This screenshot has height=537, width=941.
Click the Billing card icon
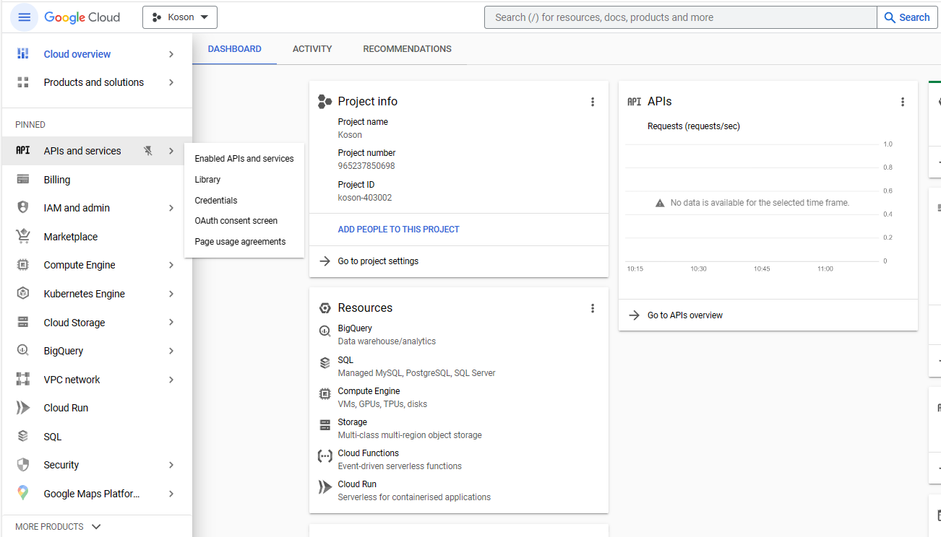tap(23, 180)
